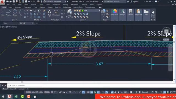Viewport: 176px width, 99px height.
Task: Click the new drawing tab plus button
Action: 37,23
